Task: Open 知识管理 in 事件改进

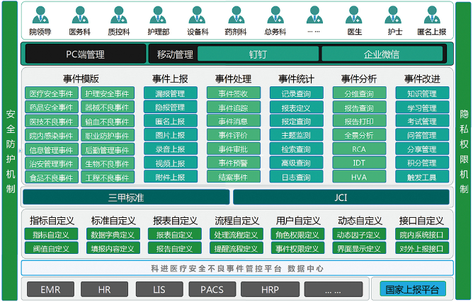Action: 422,93
